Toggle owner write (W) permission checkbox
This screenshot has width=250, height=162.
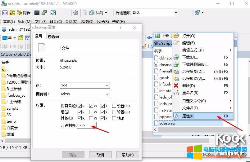[92, 106]
